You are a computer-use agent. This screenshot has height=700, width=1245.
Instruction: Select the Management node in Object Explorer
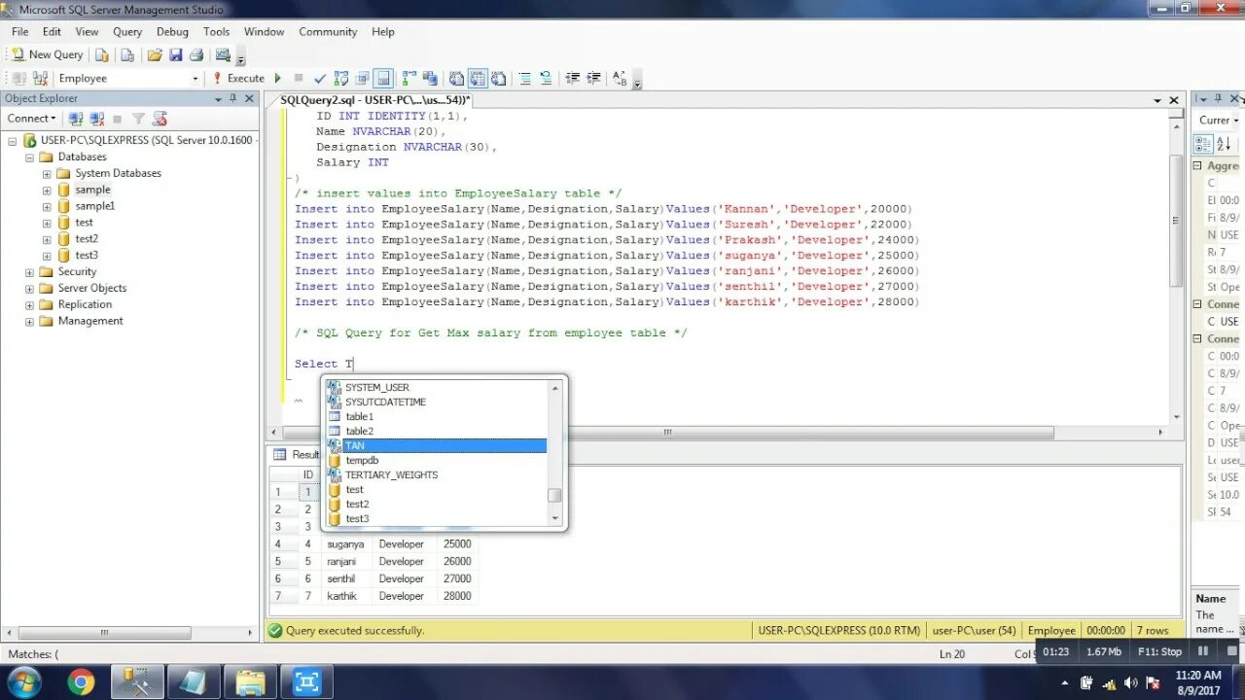(90, 321)
